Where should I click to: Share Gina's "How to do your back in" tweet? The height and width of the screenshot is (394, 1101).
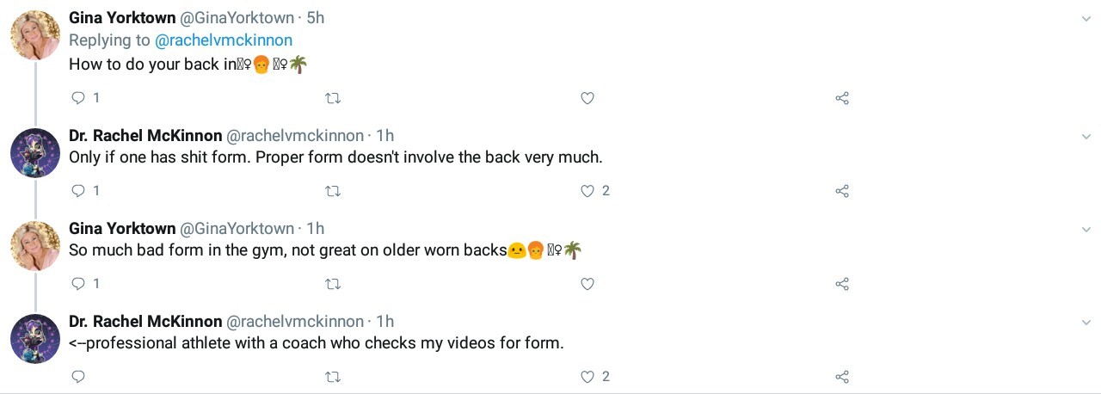click(842, 98)
